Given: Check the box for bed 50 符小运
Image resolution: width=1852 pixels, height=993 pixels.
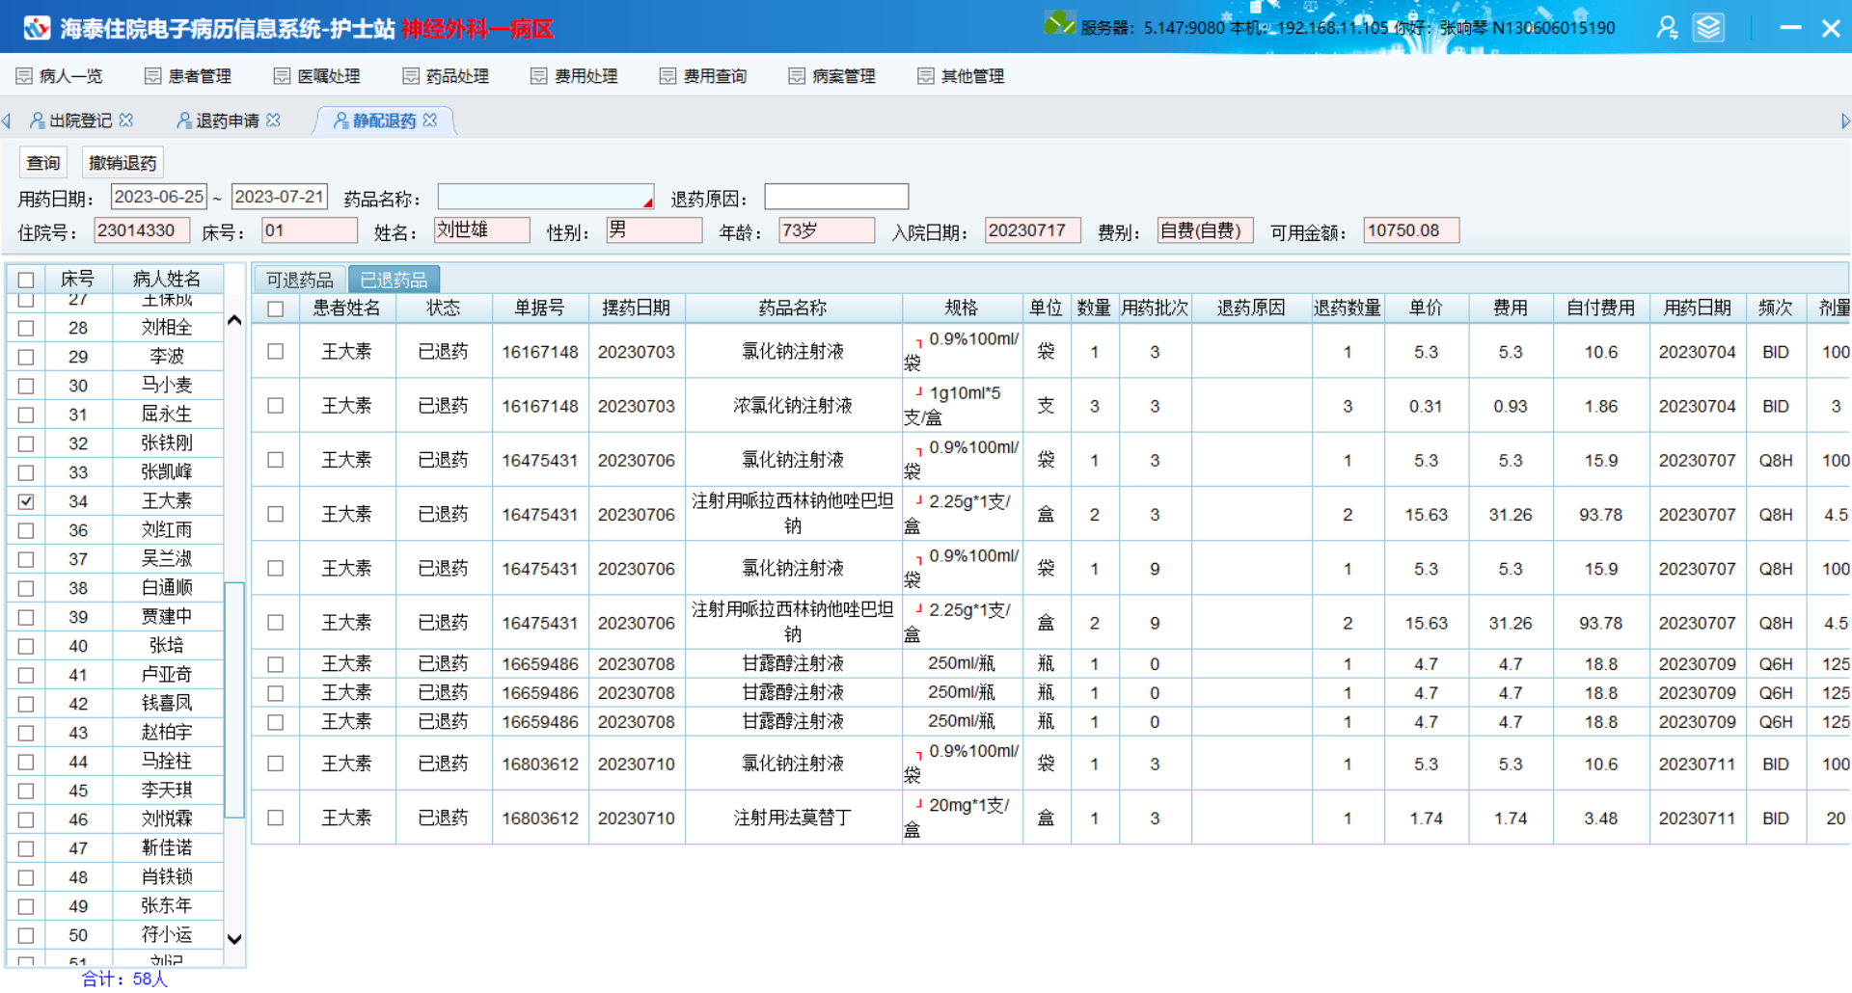Looking at the screenshot, I should [x=26, y=935].
